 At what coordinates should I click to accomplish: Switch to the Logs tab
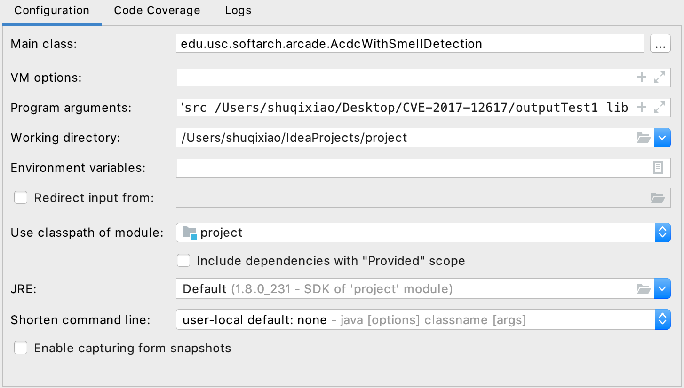pos(238,10)
